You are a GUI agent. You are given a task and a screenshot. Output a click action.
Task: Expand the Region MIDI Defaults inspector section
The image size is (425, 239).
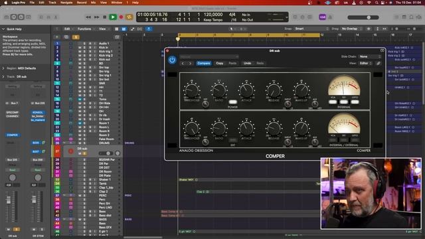(3, 68)
